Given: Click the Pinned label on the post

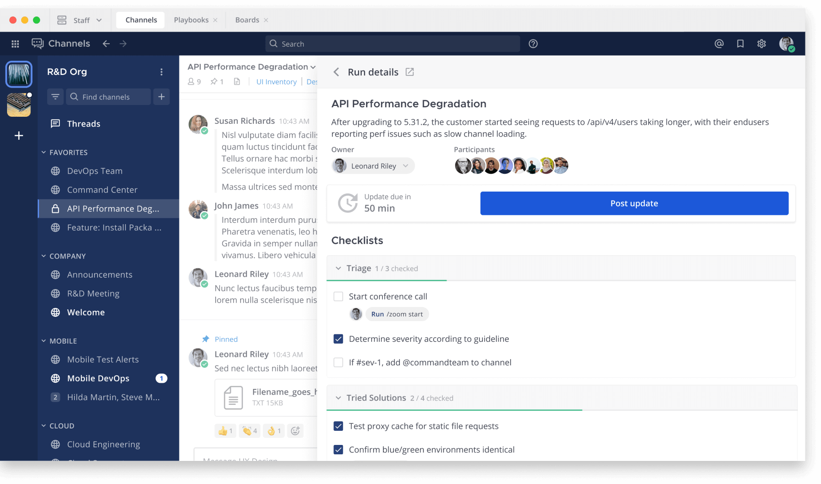Looking at the screenshot, I should 226,339.
